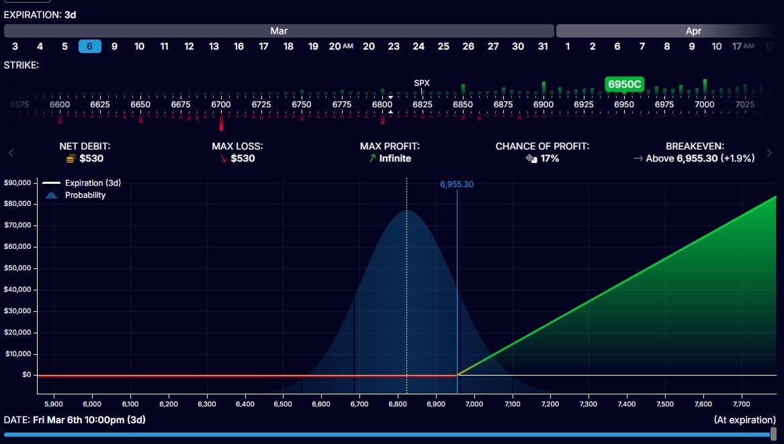Click the 6,955.30 breakeven marker on the chart

click(x=457, y=184)
